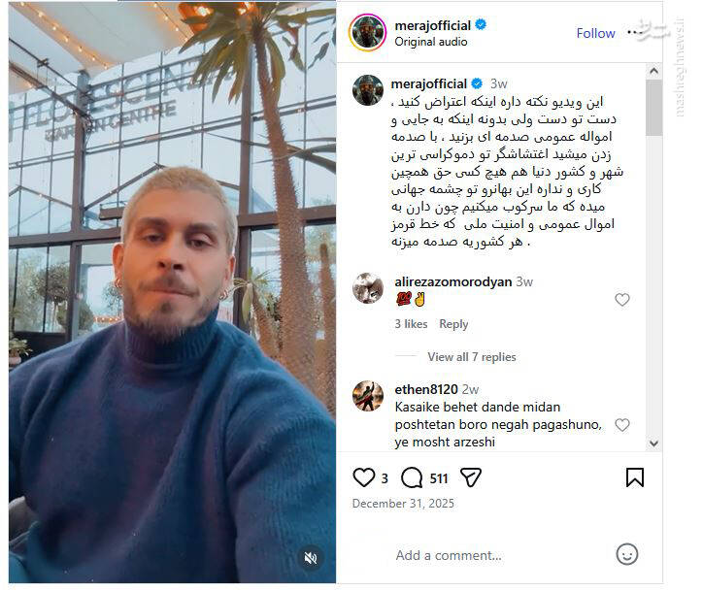Image resolution: width=703 pixels, height=591 pixels.
Task: Open the merajofficial story ring avatar
Action: coord(367,33)
